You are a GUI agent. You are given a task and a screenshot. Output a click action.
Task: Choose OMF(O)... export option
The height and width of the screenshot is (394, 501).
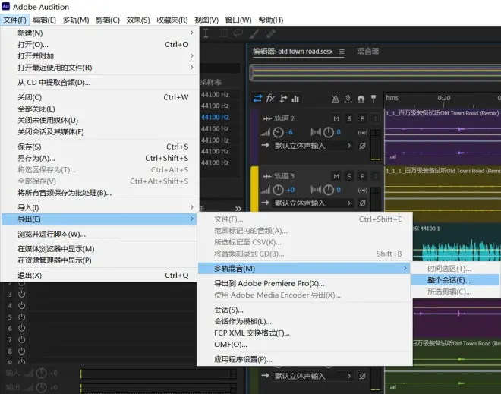305,345
